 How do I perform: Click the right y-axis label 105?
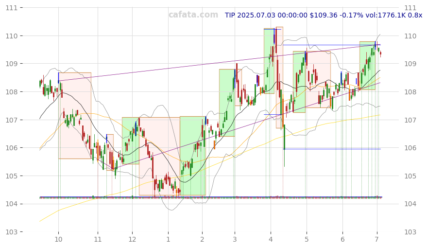click(x=410, y=176)
